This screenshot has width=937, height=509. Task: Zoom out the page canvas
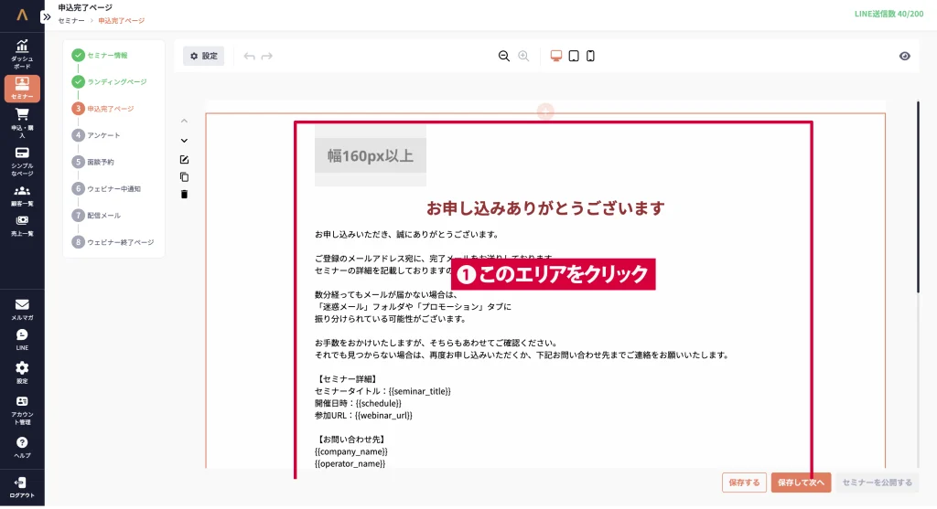(x=503, y=56)
